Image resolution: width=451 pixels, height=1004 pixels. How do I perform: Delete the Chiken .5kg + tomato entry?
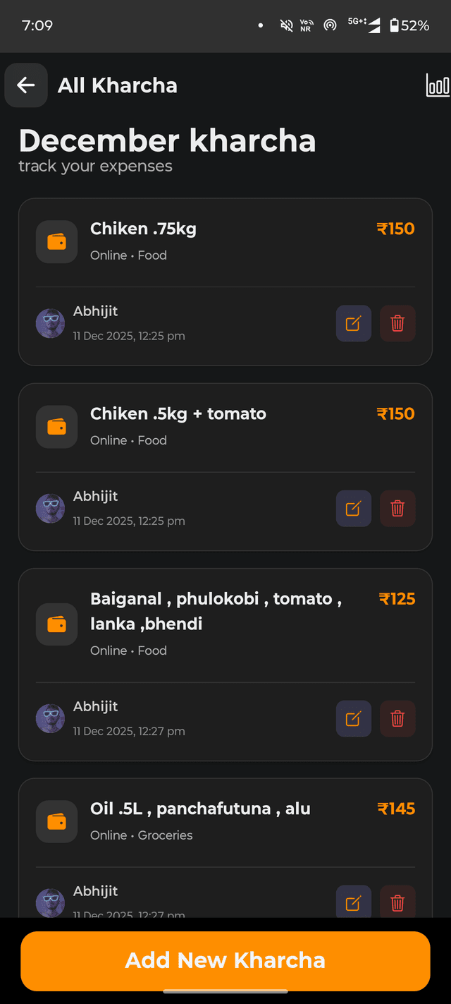pyautogui.click(x=397, y=508)
